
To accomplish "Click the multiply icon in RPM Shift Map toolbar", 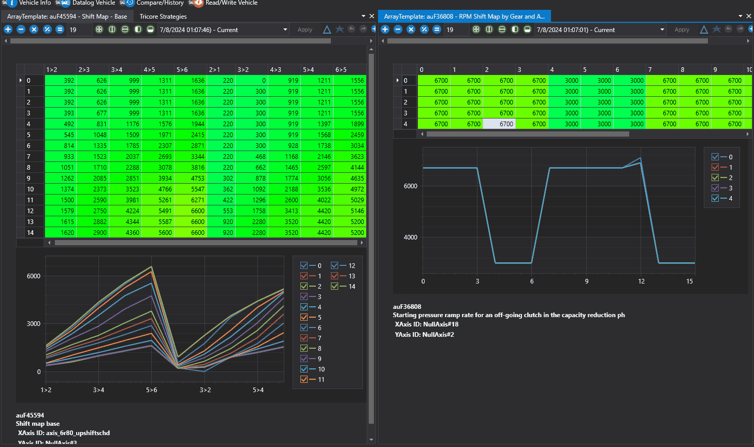I will [x=411, y=29].
